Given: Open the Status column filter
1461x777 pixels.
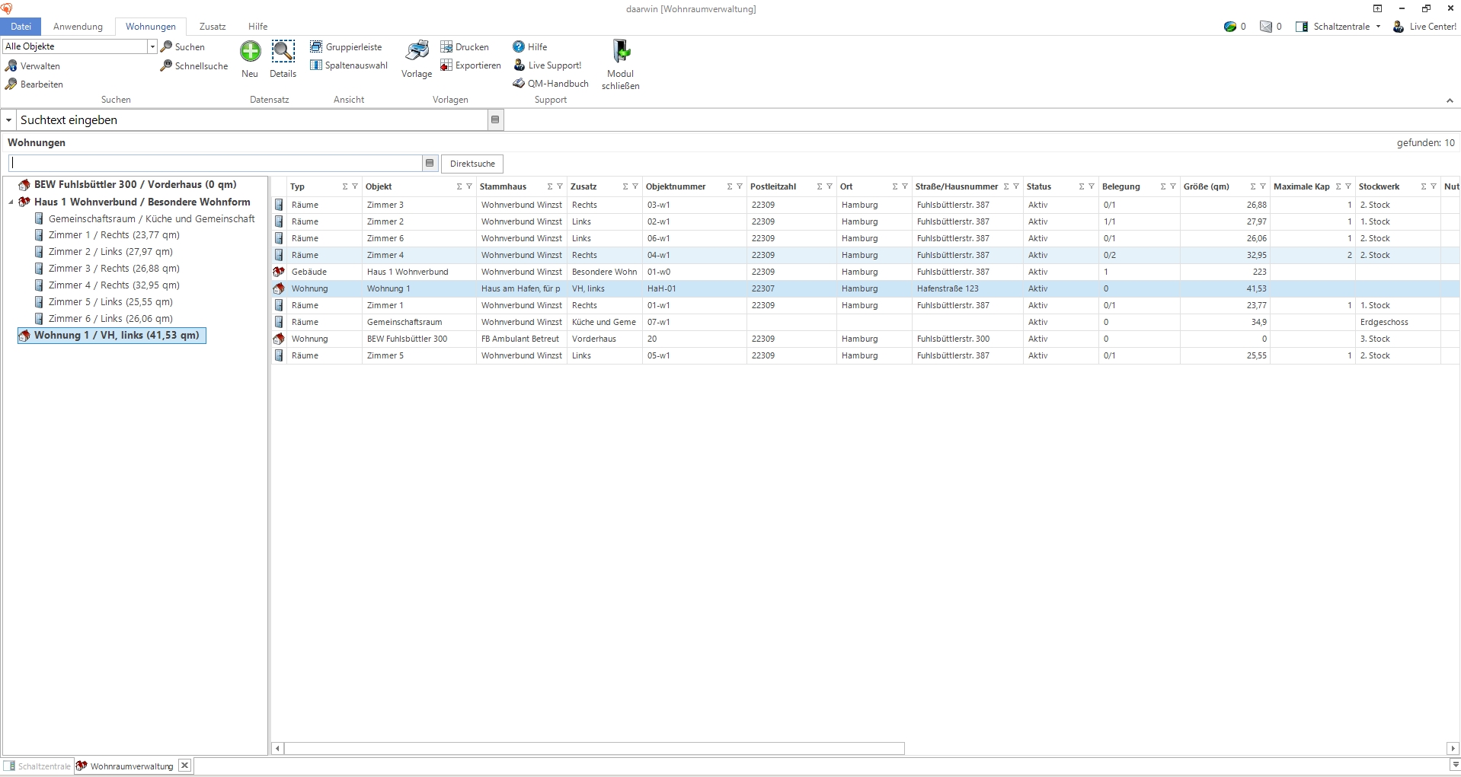Looking at the screenshot, I should [1092, 186].
